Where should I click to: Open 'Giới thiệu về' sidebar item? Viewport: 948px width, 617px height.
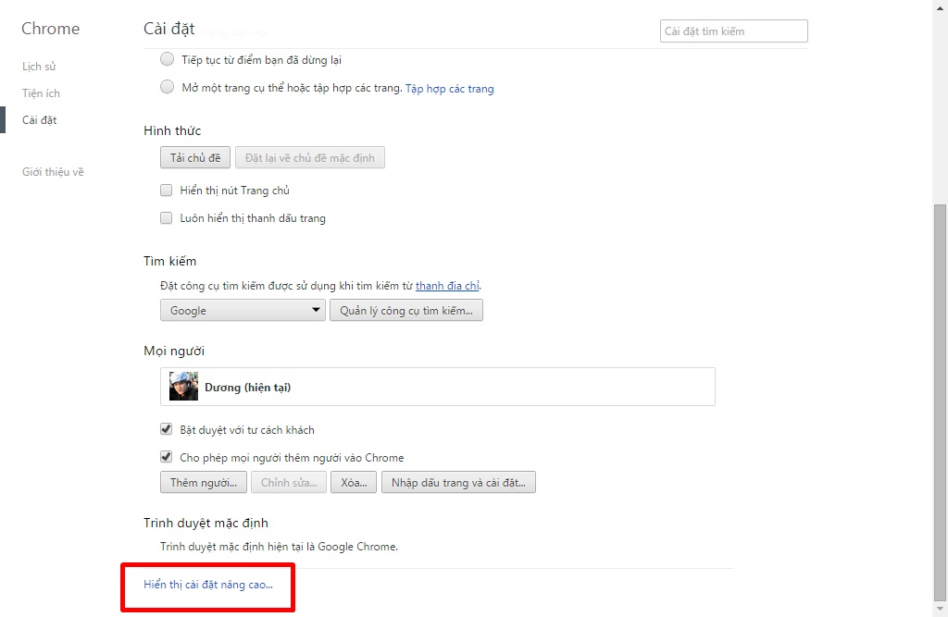53,172
